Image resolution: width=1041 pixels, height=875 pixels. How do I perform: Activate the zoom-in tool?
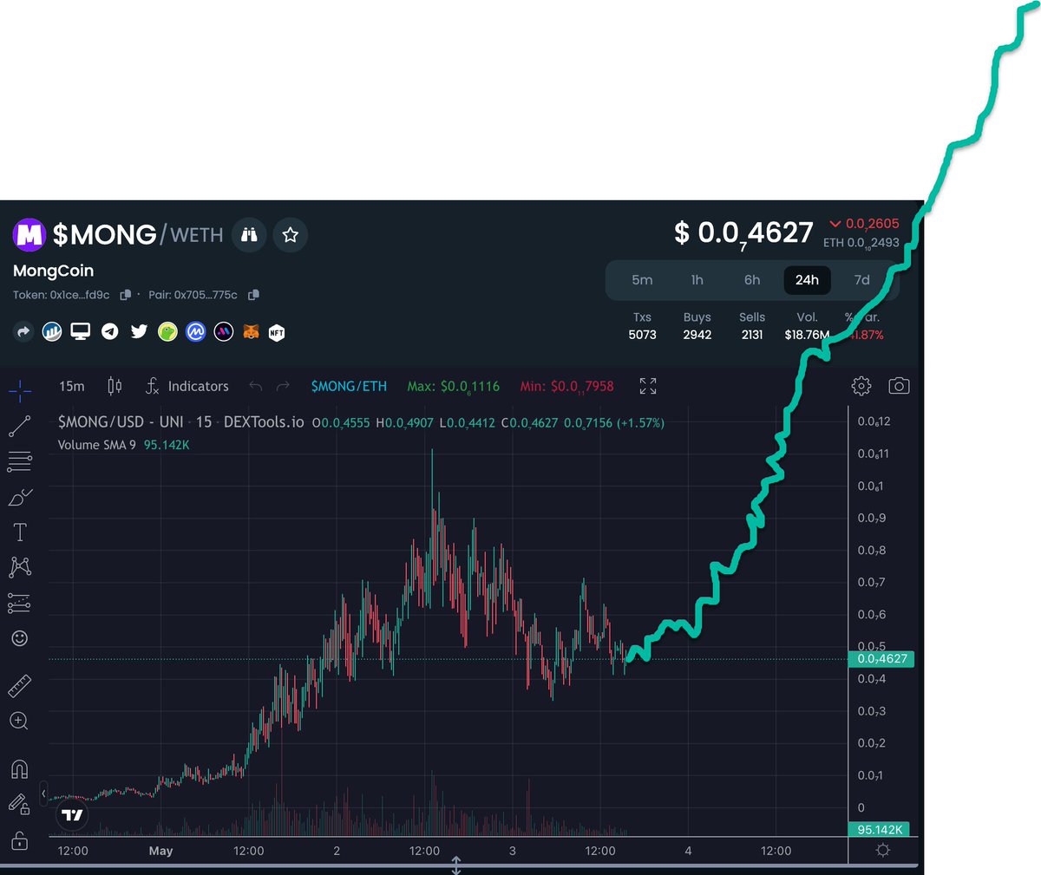(19, 721)
